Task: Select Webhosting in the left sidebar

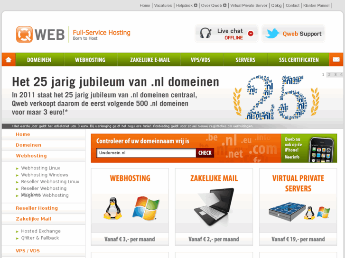Action: click(x=31, y=156)
